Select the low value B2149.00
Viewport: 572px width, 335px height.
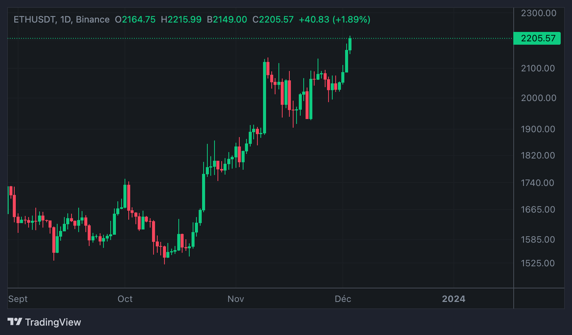click(x=227, y=20)
